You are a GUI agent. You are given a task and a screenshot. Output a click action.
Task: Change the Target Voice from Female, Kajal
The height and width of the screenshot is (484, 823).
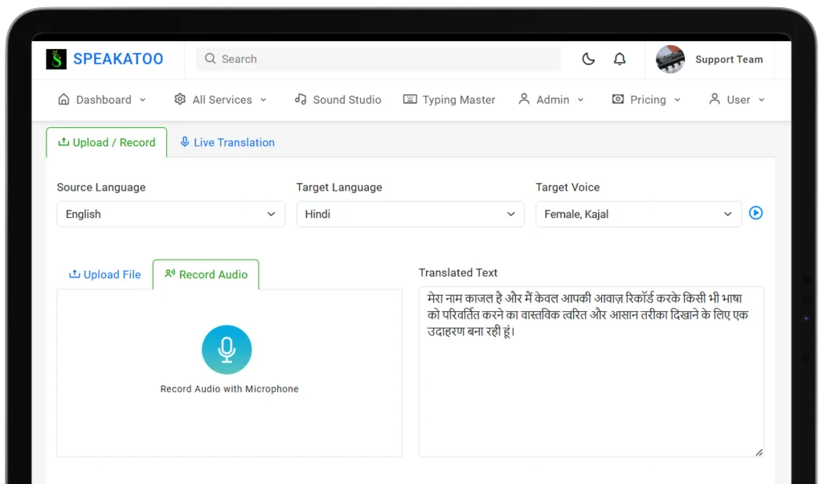click(638, 214)
